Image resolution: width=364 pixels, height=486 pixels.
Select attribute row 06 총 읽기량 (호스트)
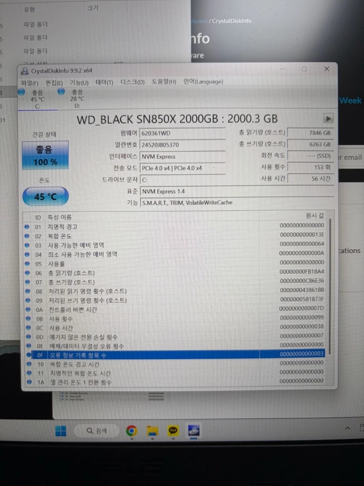(174, 273)
